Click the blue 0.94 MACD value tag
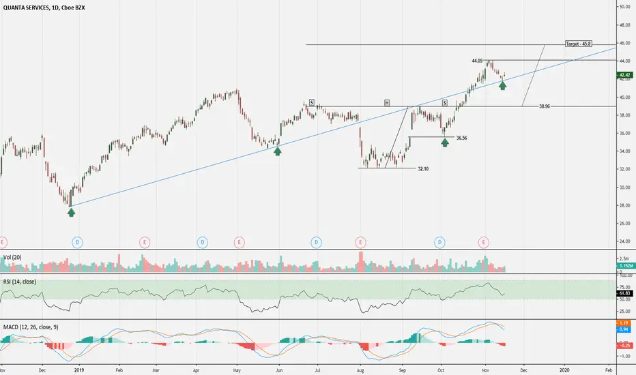This screenshot has height=375, width=636. pos(624,329)
